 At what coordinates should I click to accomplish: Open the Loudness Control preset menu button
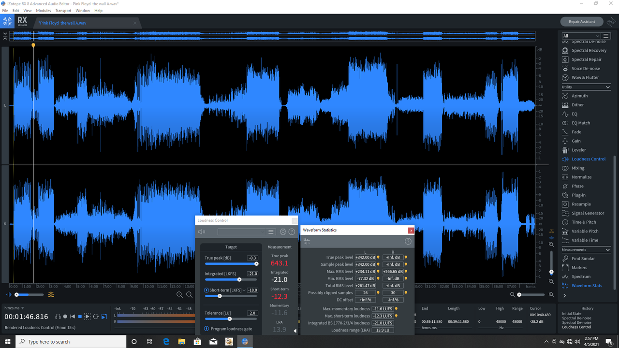click(x=271, y=232)
